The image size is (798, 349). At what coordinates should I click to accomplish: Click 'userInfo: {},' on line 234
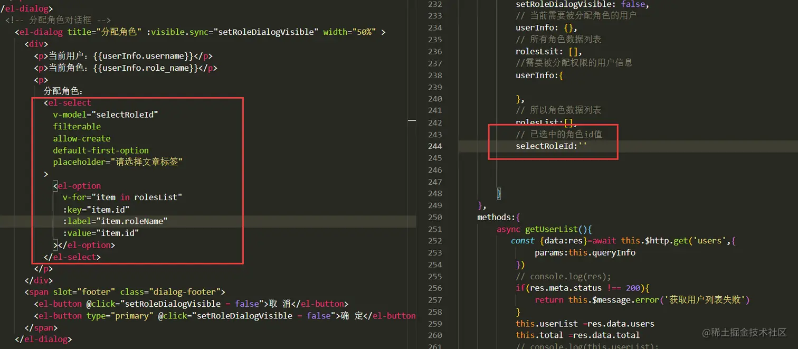(547, 28)
